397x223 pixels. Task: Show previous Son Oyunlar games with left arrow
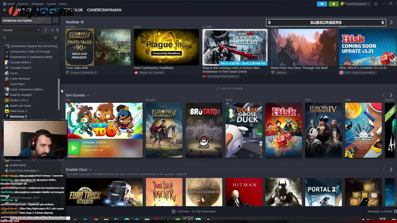coord(383,95)
